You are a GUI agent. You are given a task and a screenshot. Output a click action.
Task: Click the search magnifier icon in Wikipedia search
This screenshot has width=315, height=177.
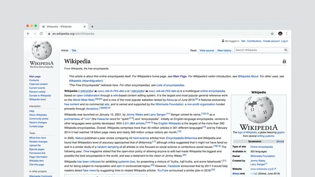(x=285, y=50)
